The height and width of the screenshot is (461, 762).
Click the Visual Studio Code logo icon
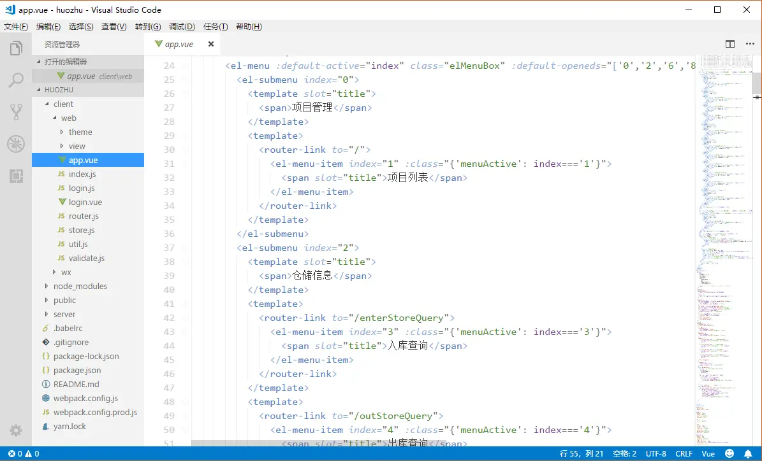pyautogui.click(x=10, y=10)
